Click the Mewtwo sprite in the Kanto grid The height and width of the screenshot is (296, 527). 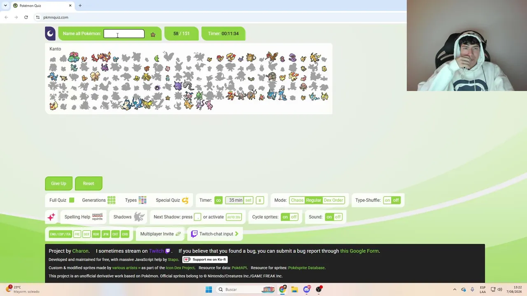[x=200, y=106]
